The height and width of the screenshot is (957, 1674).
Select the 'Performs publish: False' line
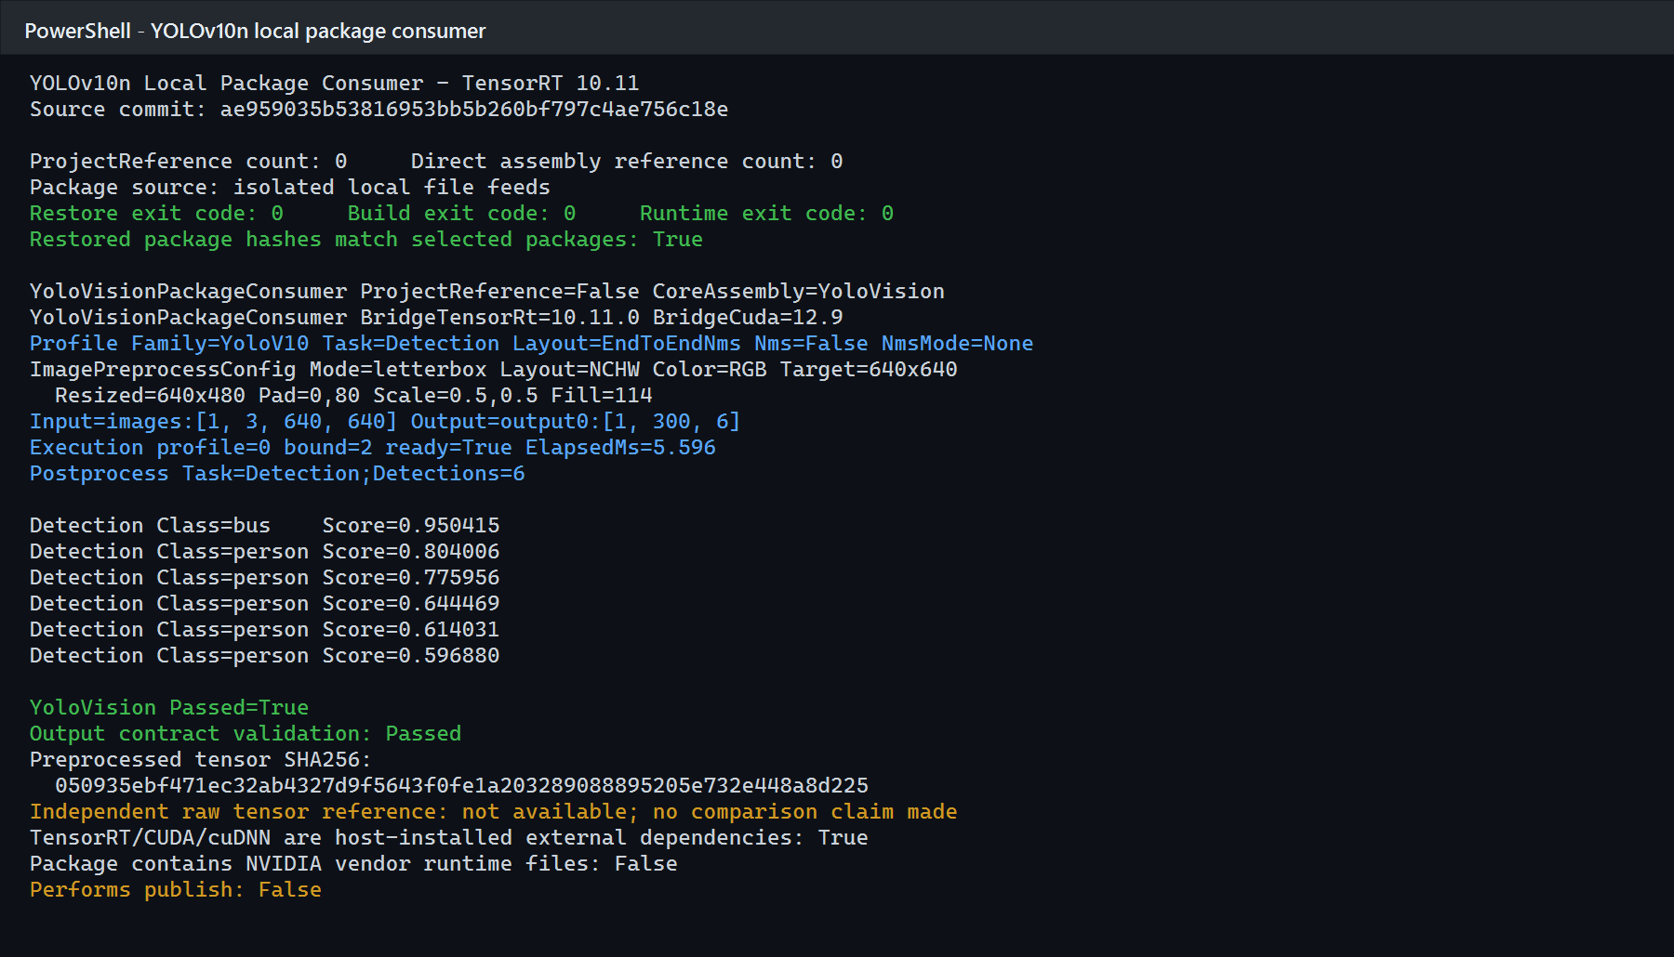tap(176, 889)
